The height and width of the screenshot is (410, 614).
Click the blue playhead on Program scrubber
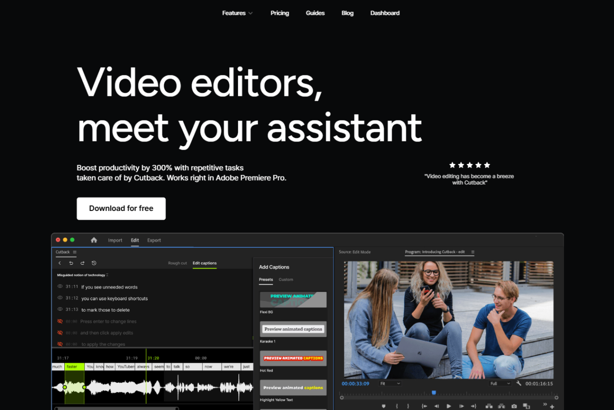click(x=434, y=393)
